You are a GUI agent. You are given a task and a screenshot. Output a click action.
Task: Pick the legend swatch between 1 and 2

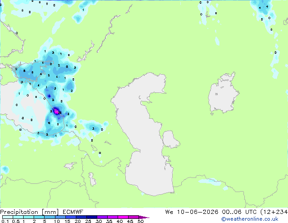[x=29, y=217]
